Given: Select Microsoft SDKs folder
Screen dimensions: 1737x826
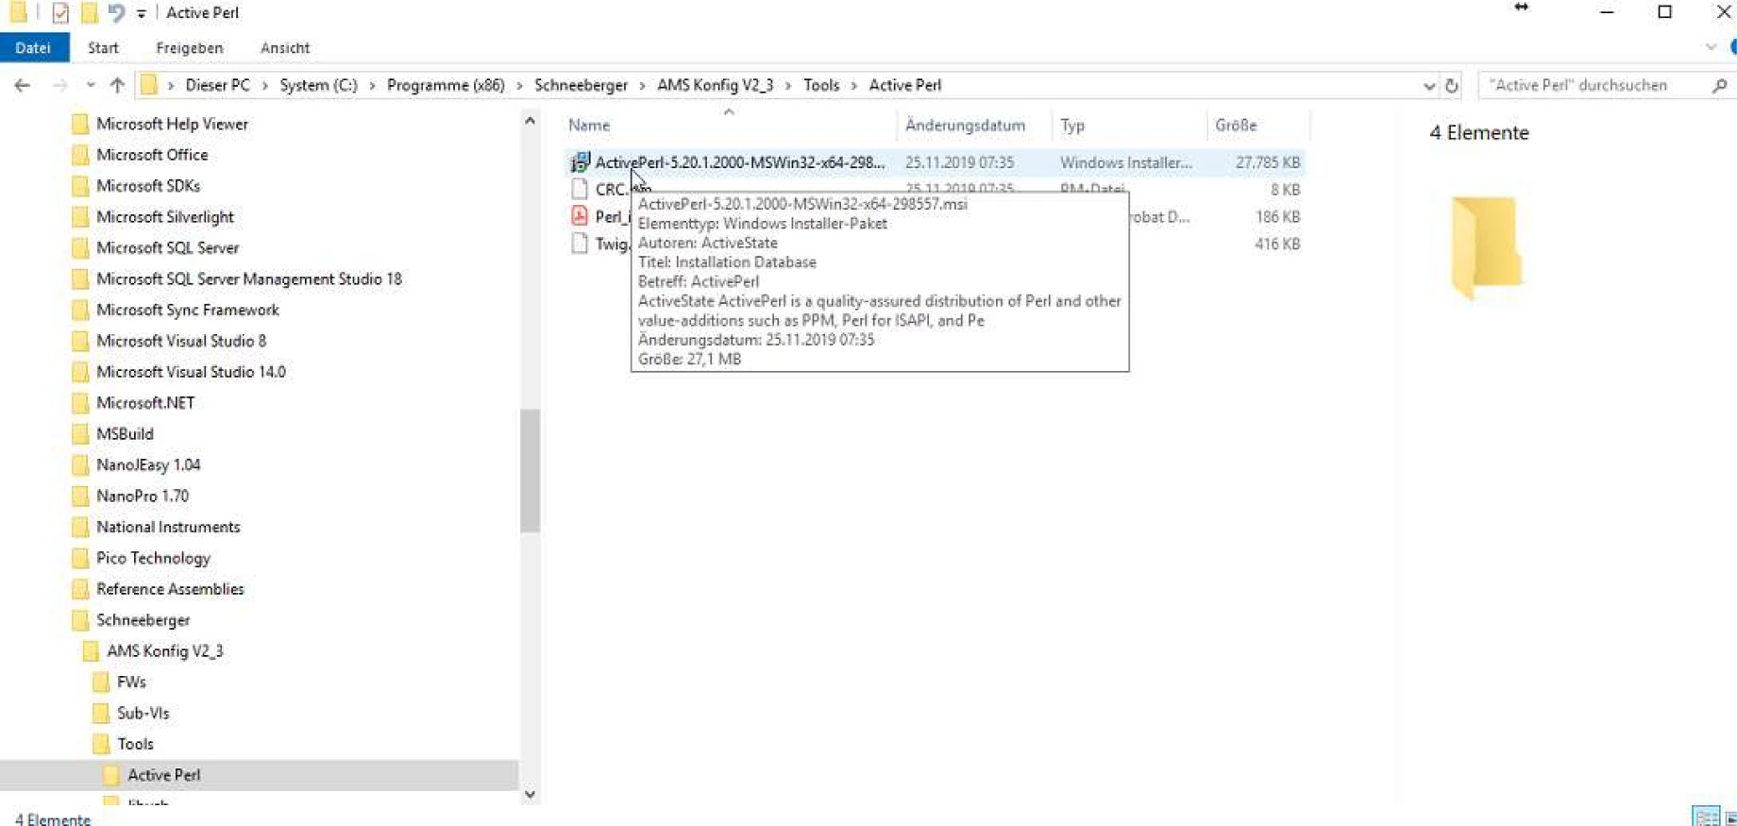Looking at the screenshot, I should 148,186.
